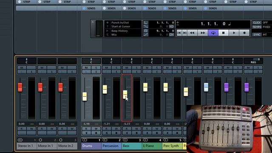Click the transport fast forward button
Screen dimensions: 272x153
pyautogui.click(x=203, y=33)
